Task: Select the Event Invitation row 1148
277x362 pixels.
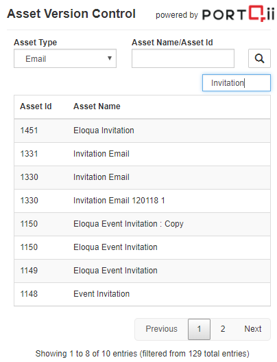Action: point(142,294)
